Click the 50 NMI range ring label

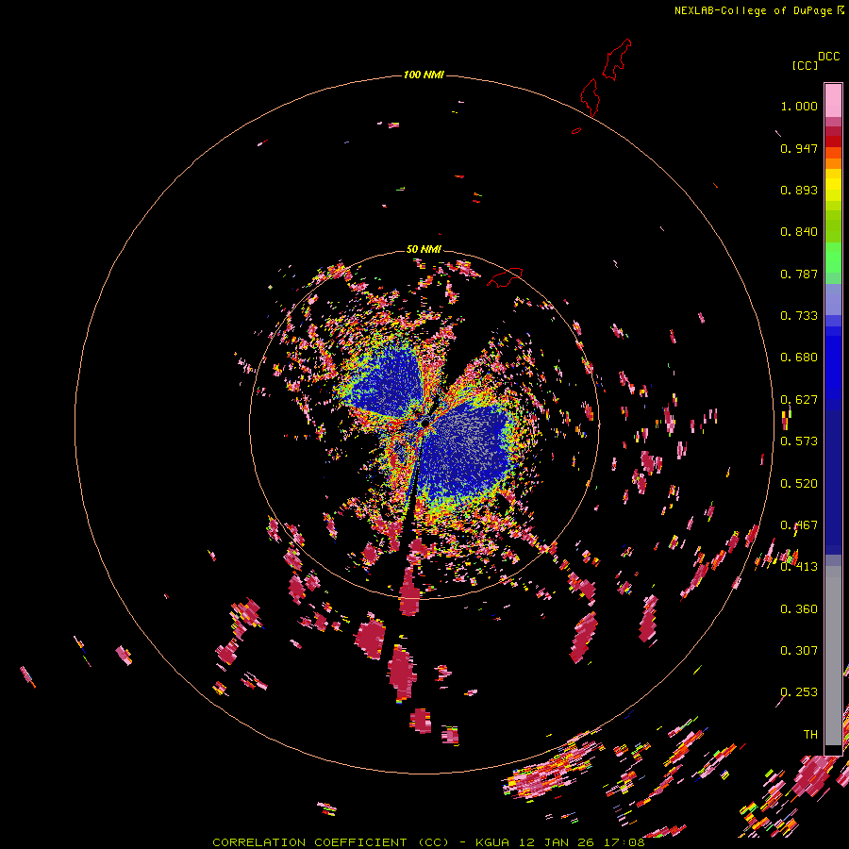point(424,249)
